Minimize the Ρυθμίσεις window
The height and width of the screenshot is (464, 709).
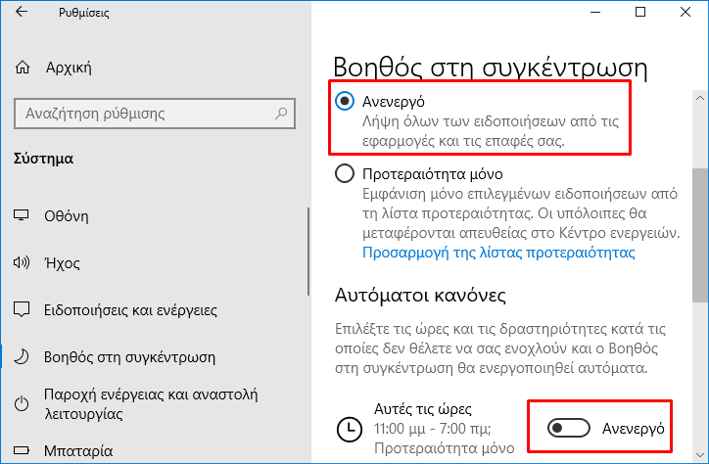(595, 13)
